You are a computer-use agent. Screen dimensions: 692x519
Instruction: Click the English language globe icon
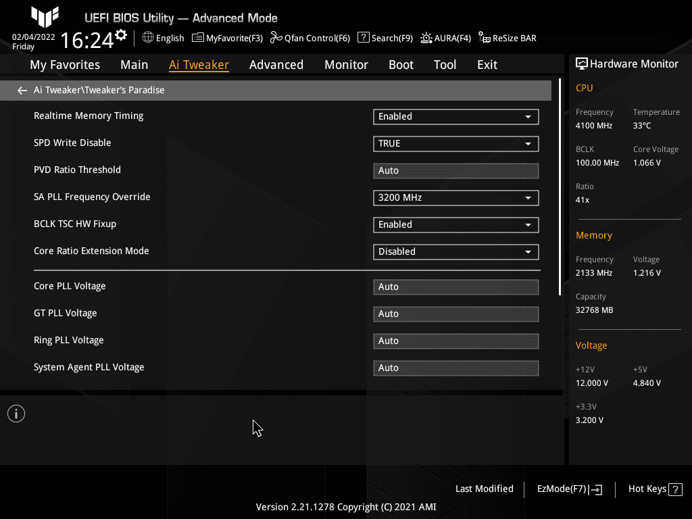tap(148, 38)
